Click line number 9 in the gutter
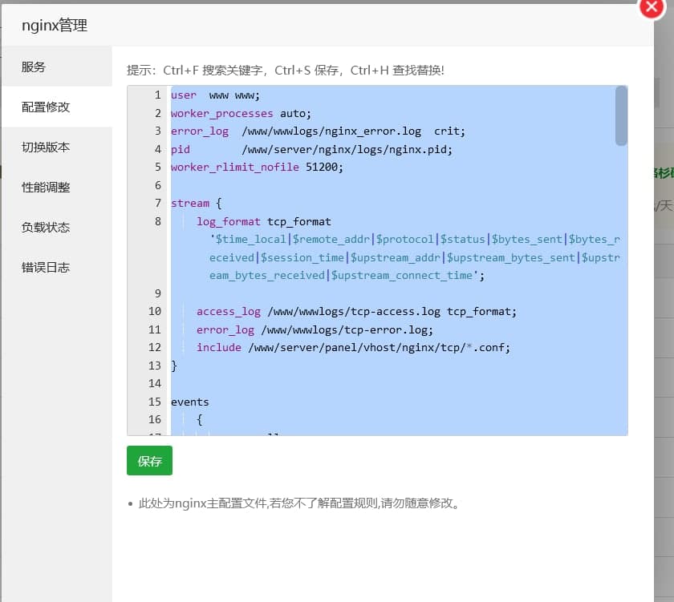The height and width of the screenshot is (602, 674). coord(158,293)
